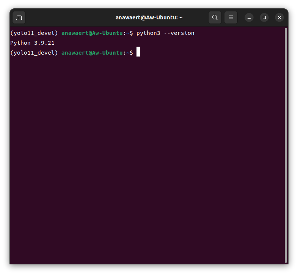Open a new terminal tab
Screen dimensions: 298x275
[x=19, y=17]
